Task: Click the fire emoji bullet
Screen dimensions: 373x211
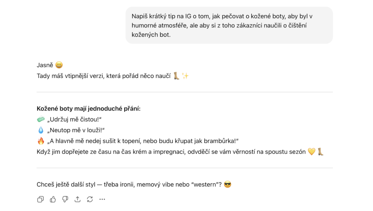Action: [x=41, y=141]
